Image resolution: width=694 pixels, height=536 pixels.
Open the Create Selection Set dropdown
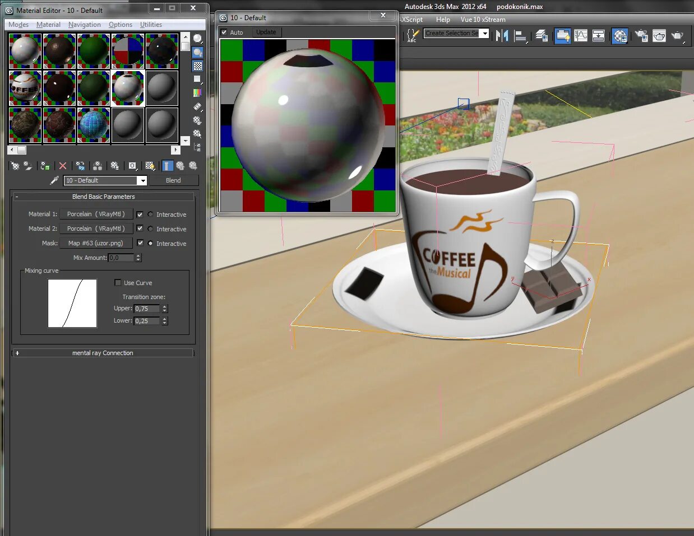tap(485, 33)
